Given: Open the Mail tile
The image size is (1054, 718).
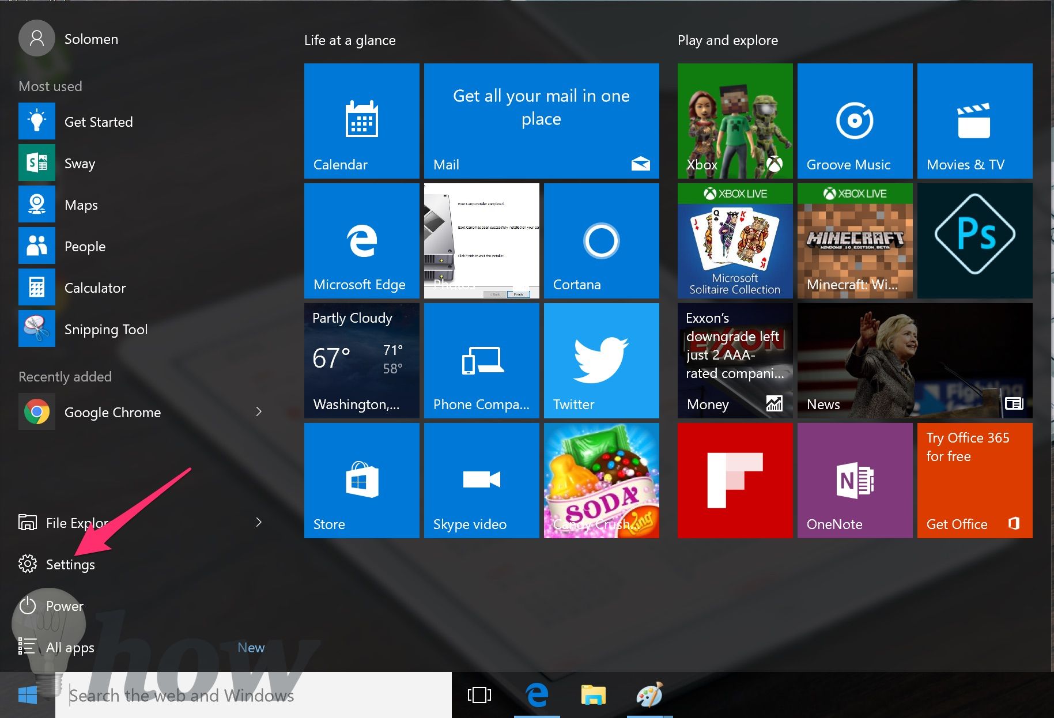Looking at the screenshot, I should point(541,120).
